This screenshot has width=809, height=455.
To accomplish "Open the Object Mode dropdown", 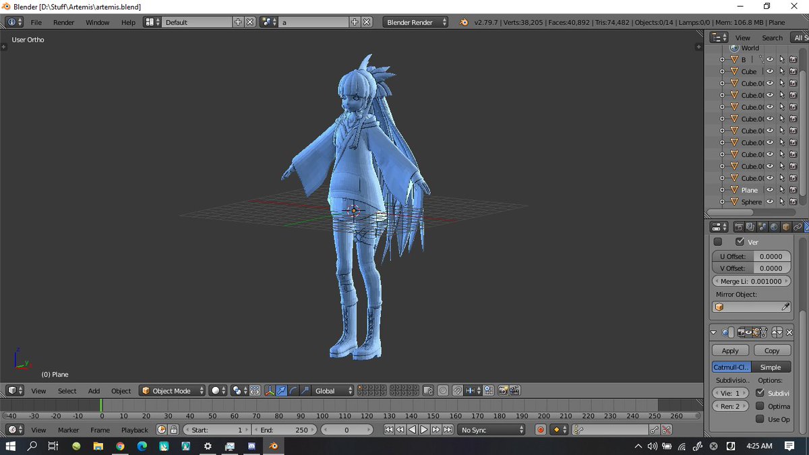I will 172,391.
